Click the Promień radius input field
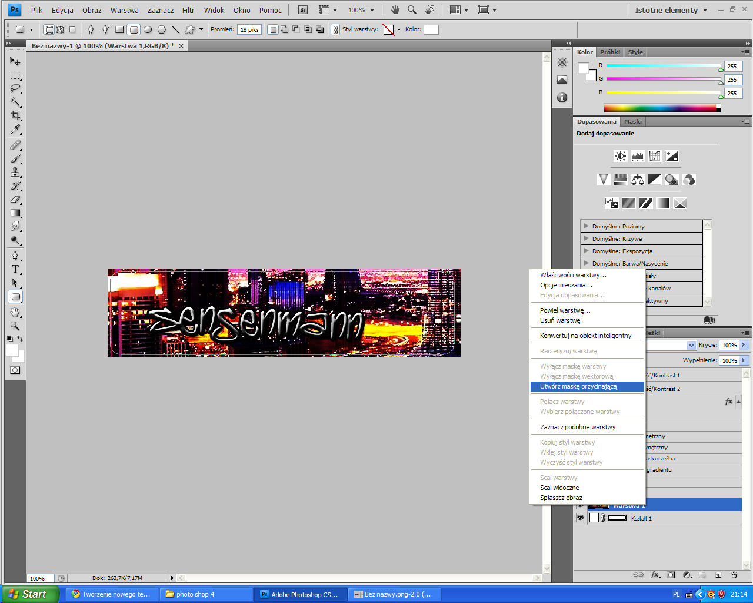753x603 pixels. click(249, 29)
